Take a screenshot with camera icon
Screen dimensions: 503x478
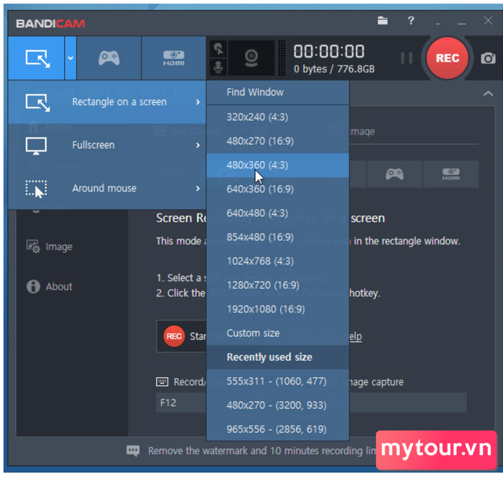pyautogui.click(x=488, y=58)
